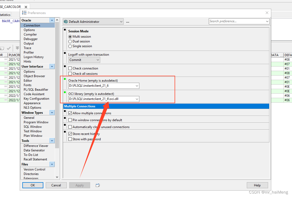
Task: Enable Check connection checkbox
Action: (x=70, y=68)
